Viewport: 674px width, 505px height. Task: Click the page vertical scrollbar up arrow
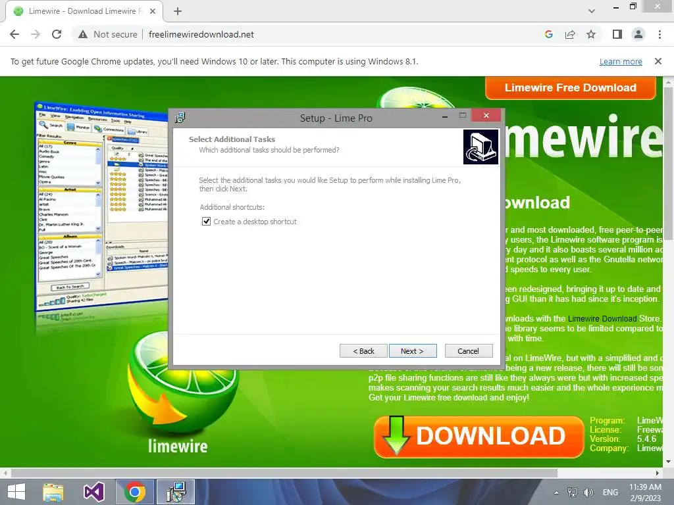[x=669, y=82]
